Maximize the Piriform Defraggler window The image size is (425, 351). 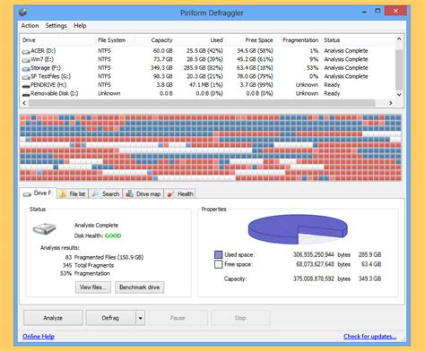coord(377,11)
